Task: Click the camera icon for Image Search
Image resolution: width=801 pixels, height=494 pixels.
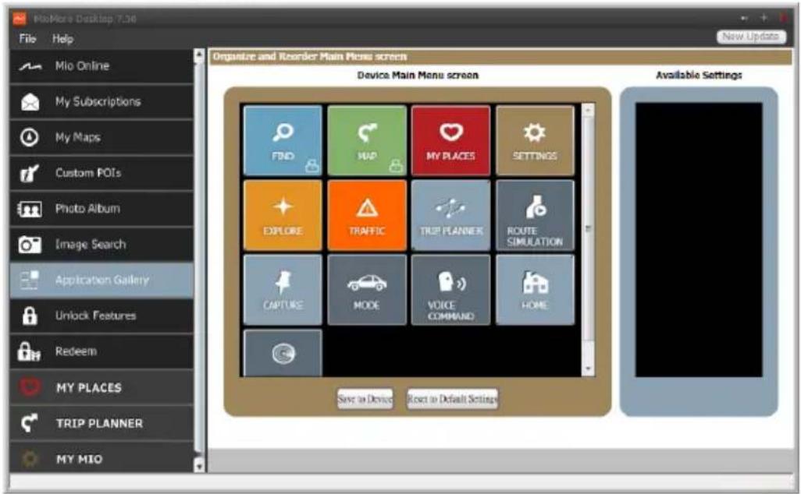Action: click(x=30, y=245)
